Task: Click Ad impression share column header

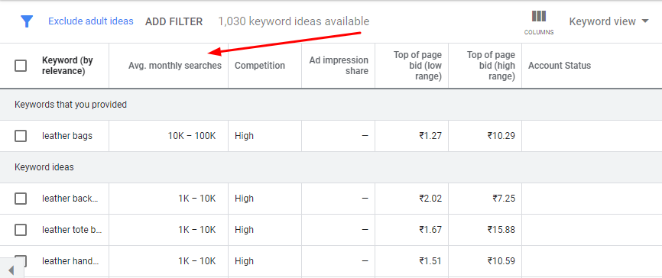Action: [x=339, y=66]
